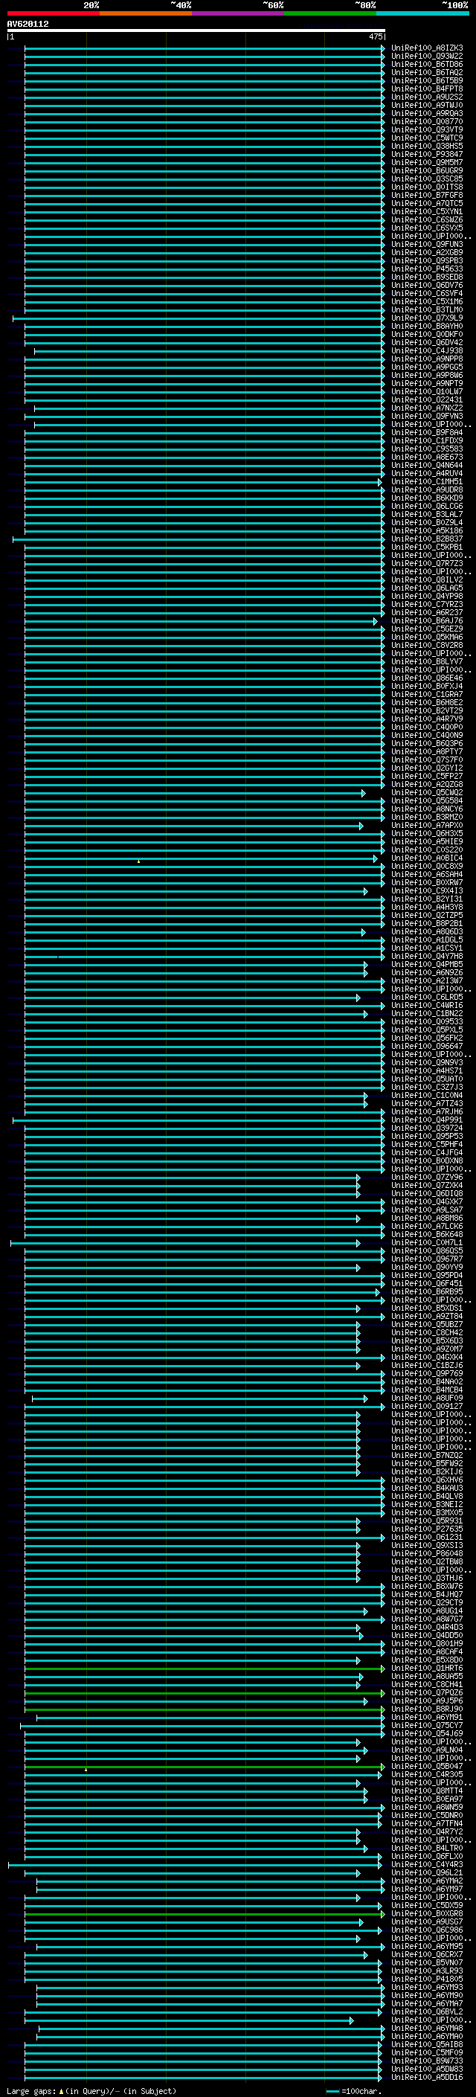Open hit UniRef100_P45633

(427, 269)
